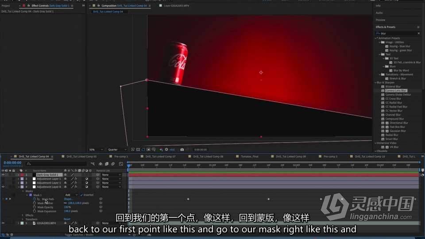Image resolution: width=425 pixels, height=239 pixels.
Task: Enable frame blending icon in timeline header
Action: pos(107,164)
